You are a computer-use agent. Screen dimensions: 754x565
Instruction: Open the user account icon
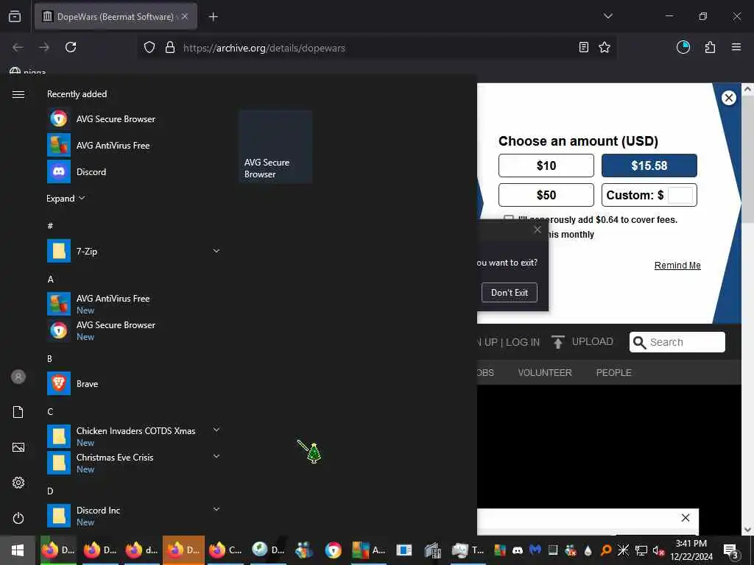pyautogui.click(x=18, y=377)
